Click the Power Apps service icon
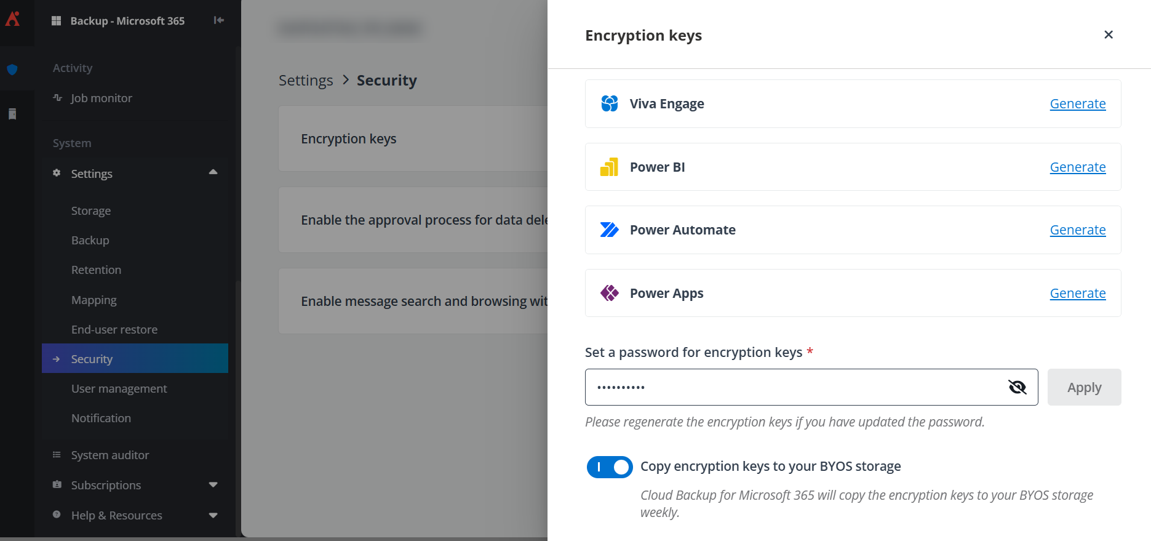 tap(609, 293)
